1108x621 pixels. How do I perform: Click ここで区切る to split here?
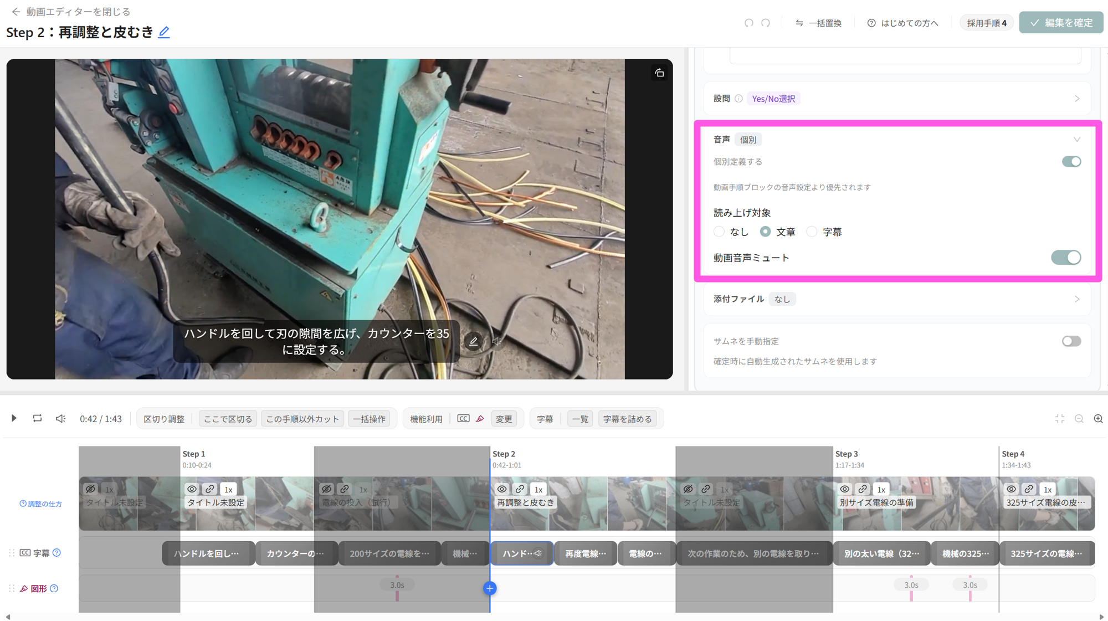(x=228, y=419)
